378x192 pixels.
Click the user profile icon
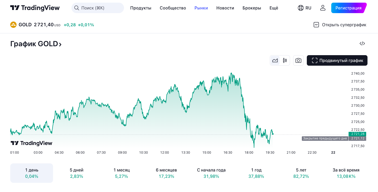click(x=323, y=8)
